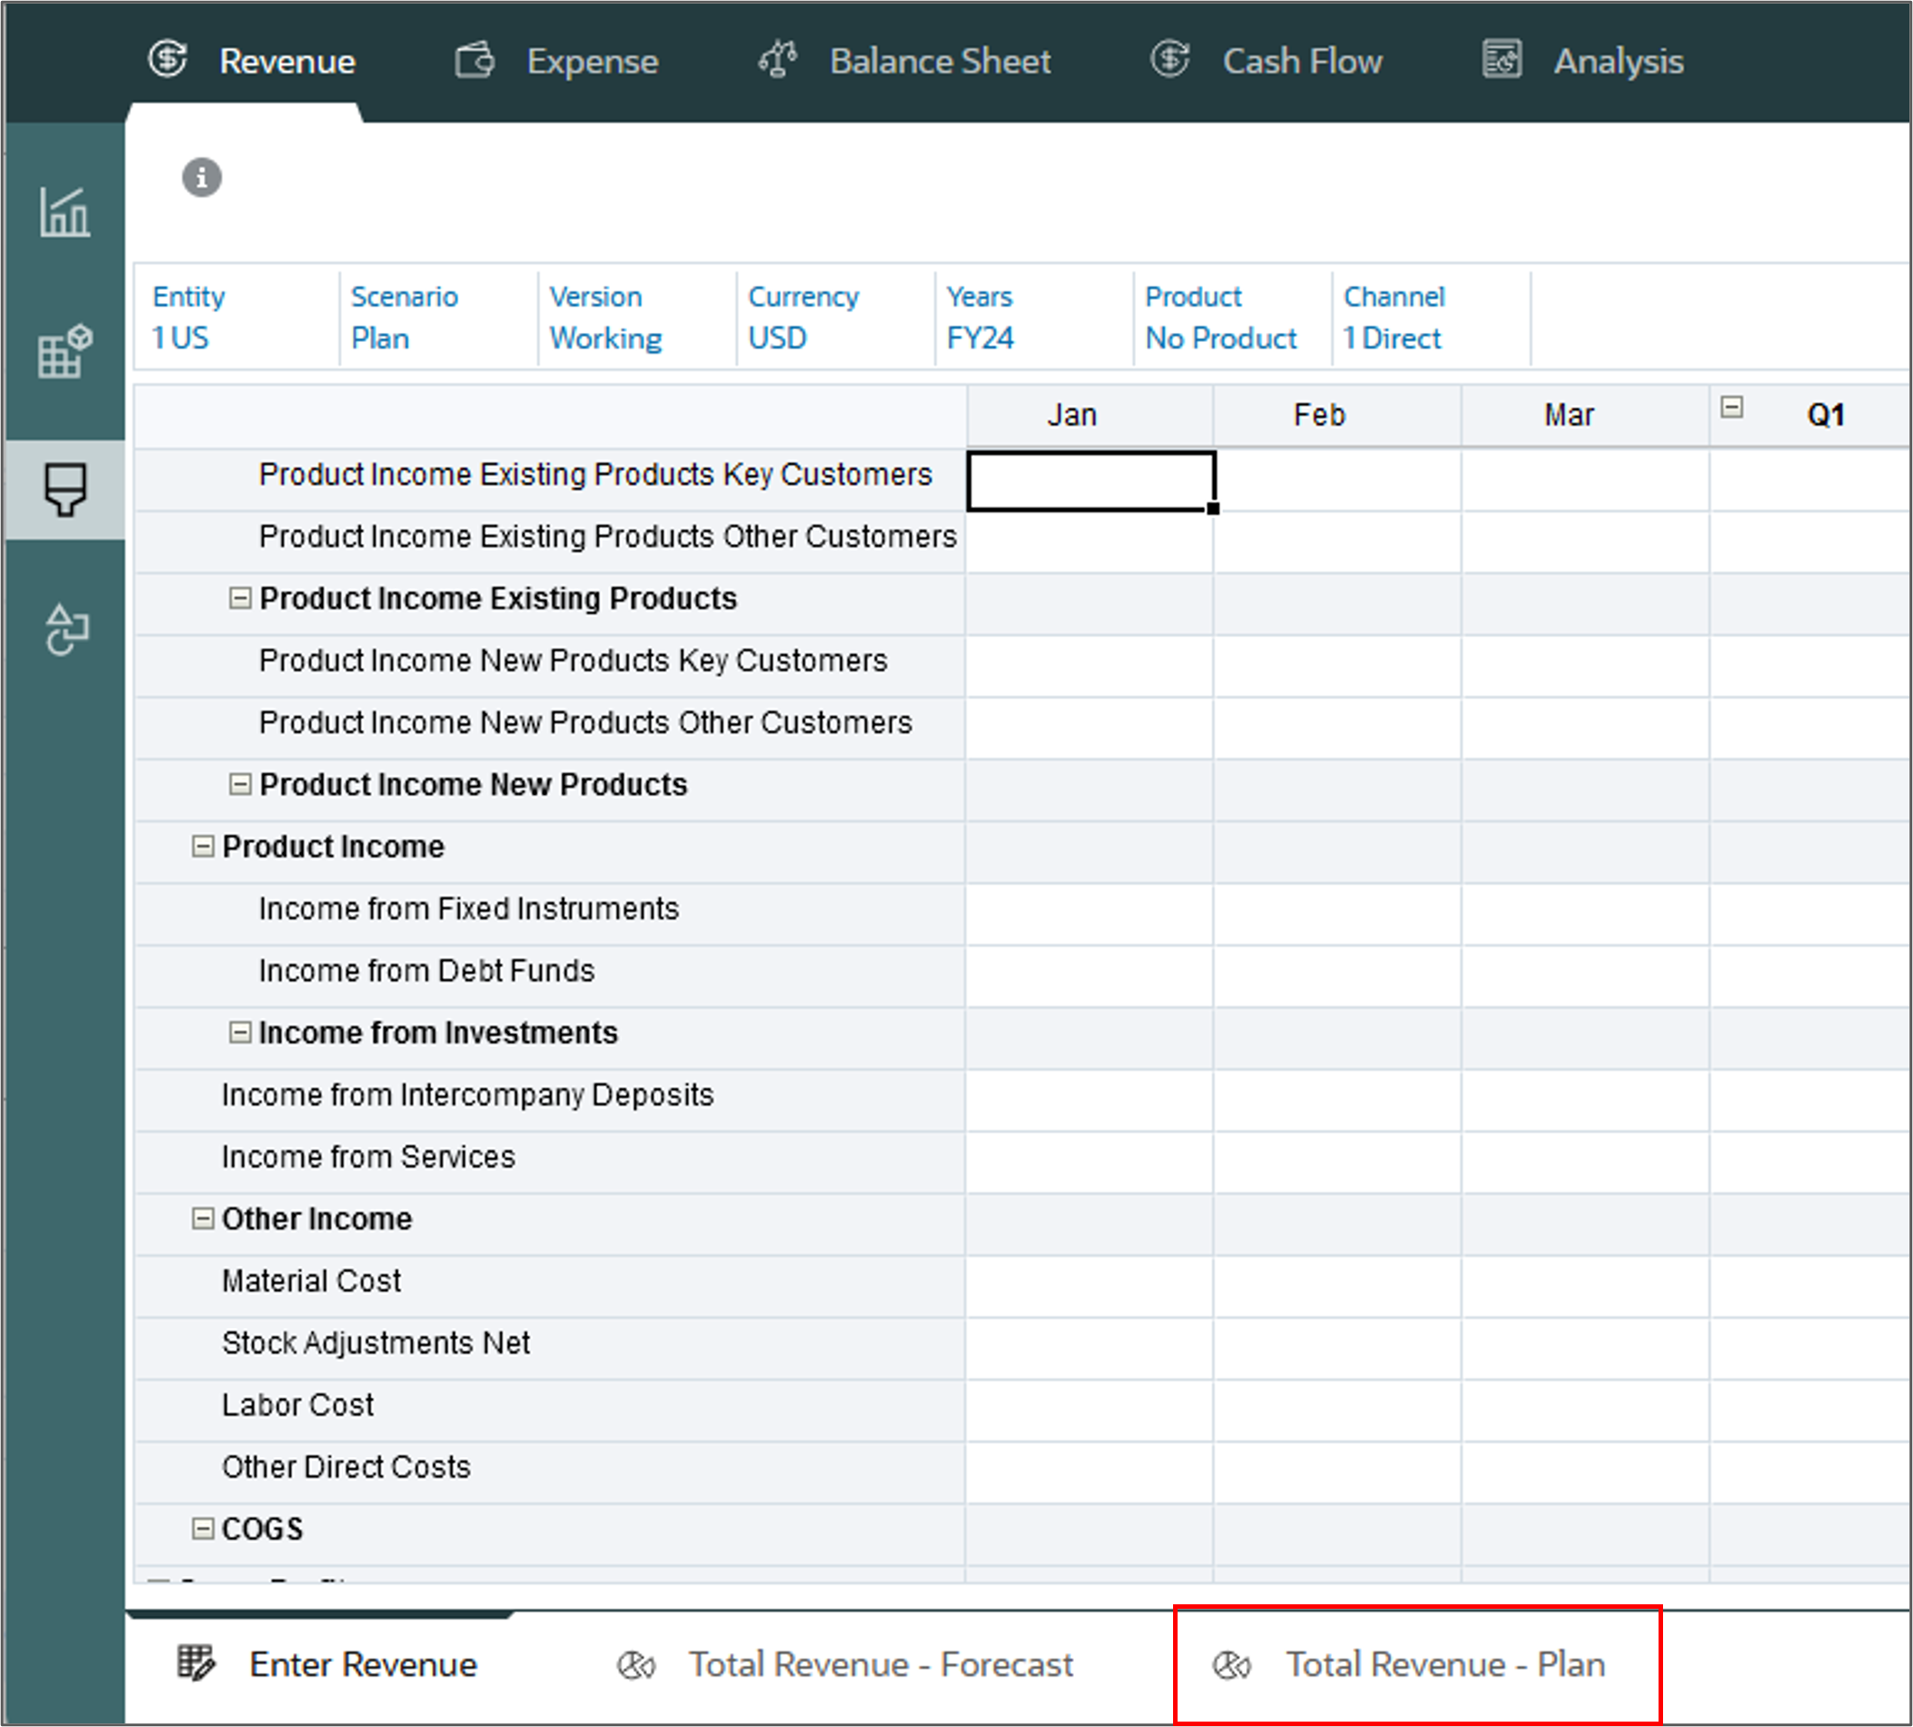Image resolution: width=1913 pixels, height=1727 pixels.
Task: Open the dashboard chart icon in sidebar
Action: (x=65, y=212)
